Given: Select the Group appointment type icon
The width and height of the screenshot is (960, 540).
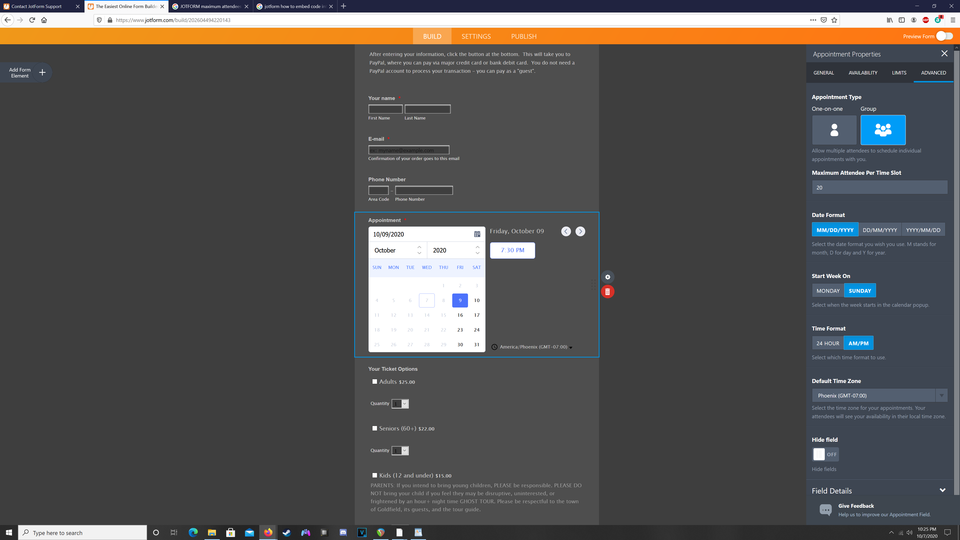Looking at the screenshot, I should [x=882, y=130].
